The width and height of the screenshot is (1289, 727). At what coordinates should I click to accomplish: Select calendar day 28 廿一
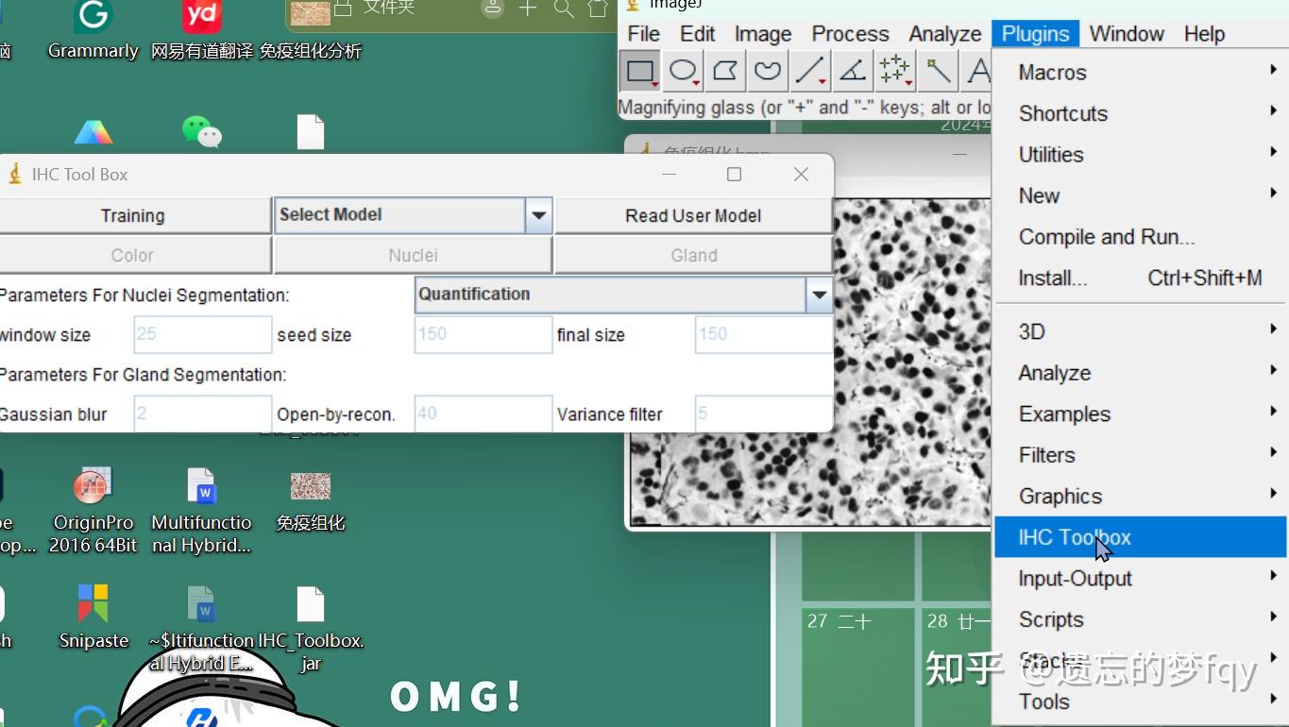[x=956, y=666]
